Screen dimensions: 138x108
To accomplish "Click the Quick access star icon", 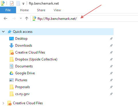I will click(x=9, y=32).
